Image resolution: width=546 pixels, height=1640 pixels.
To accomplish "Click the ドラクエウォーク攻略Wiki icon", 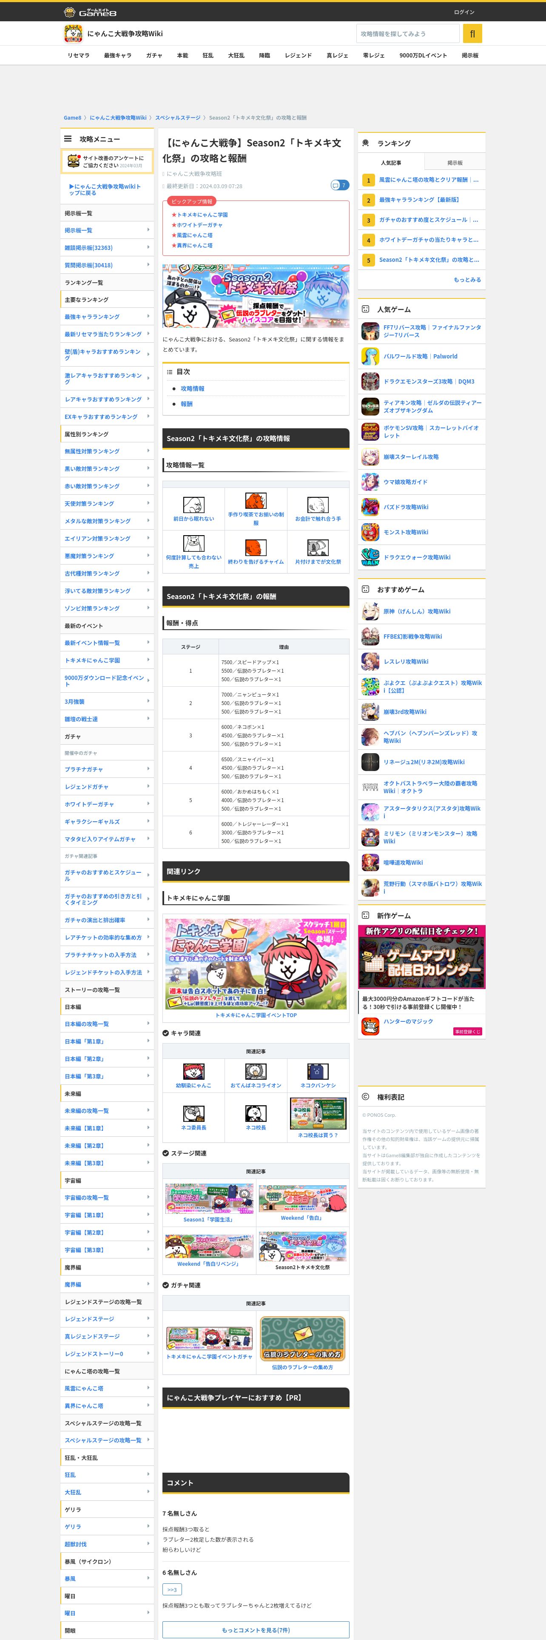I will point(370,557).
